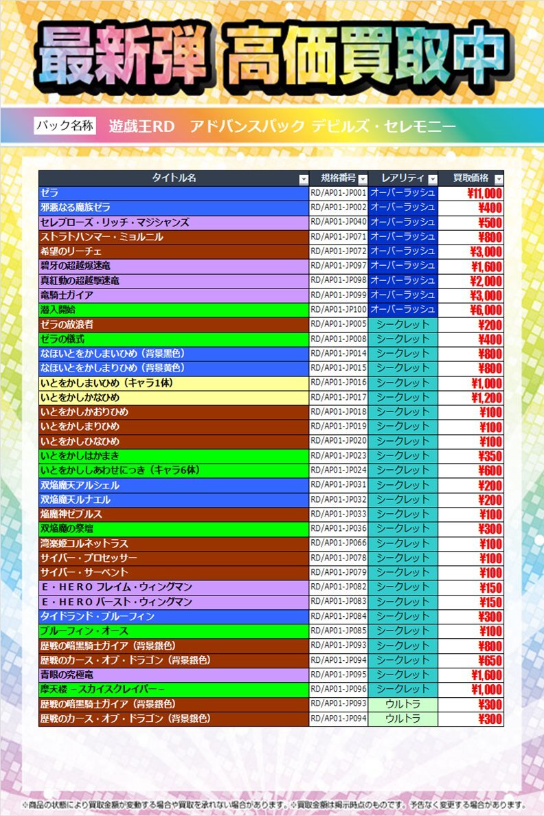
Task: Click the ゼラの放浪者 title cell
Action: coord(174,324)
